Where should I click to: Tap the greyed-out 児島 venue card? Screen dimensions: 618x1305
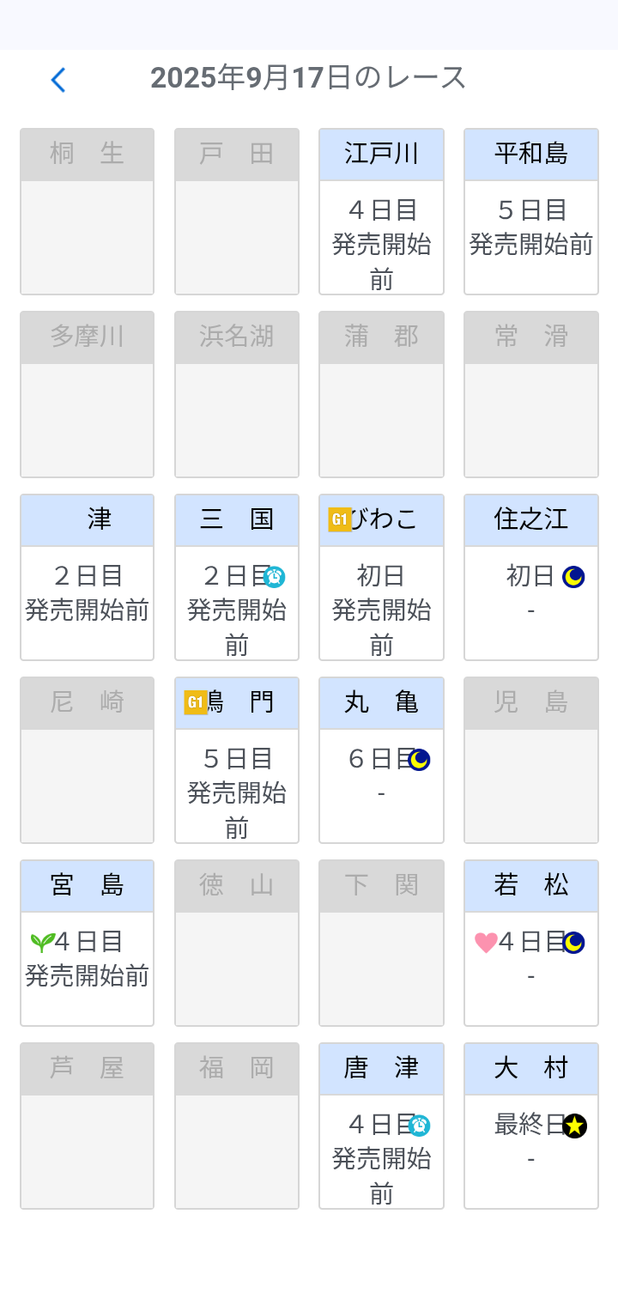pos(530,760)
